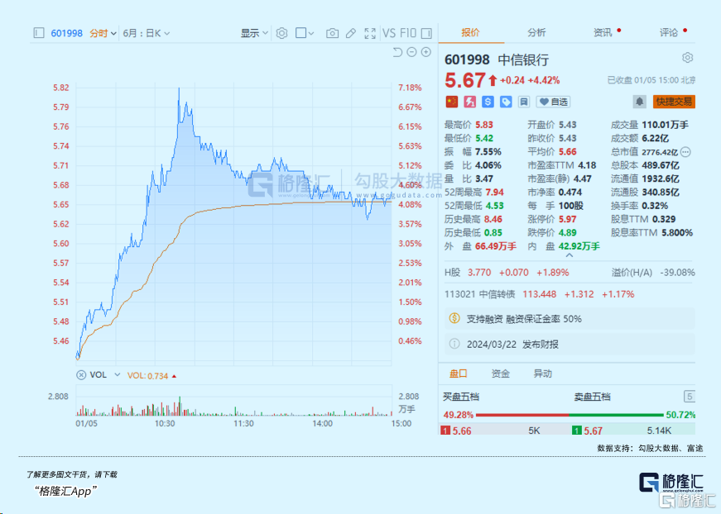This screenshot has width=721, height=514.
Task: Click the VS compare button
Action: click(389, 33)
